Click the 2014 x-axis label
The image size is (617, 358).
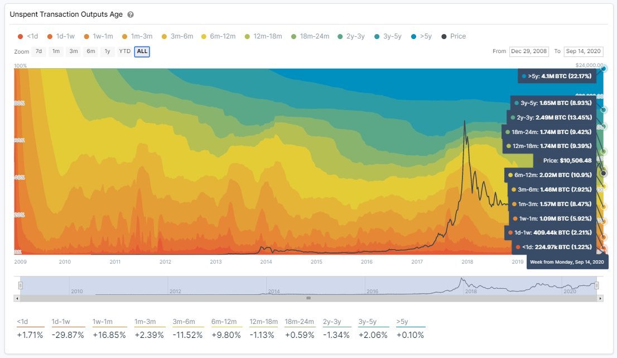coord(266,261)
